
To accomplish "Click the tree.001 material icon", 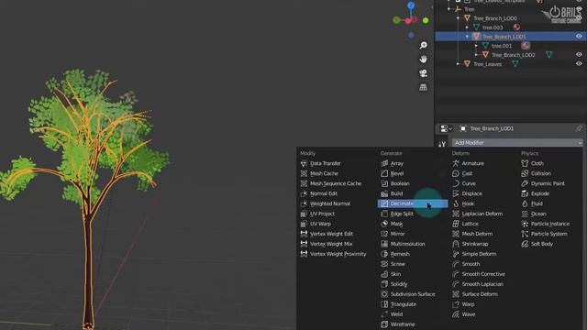I will [x=526, y=46].
